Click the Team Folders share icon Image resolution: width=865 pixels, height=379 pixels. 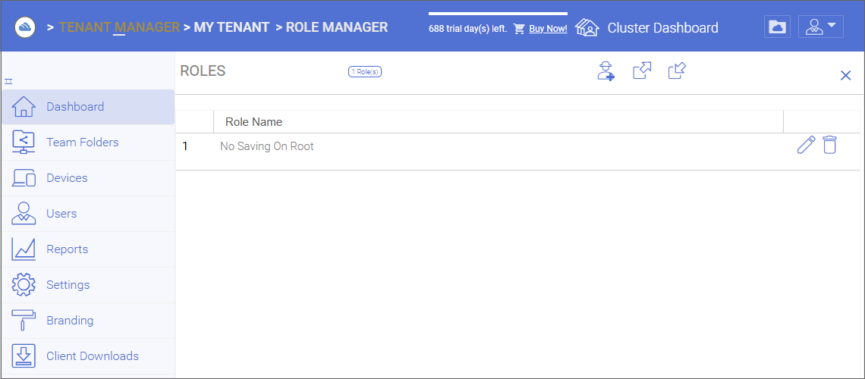click(24, 143)
